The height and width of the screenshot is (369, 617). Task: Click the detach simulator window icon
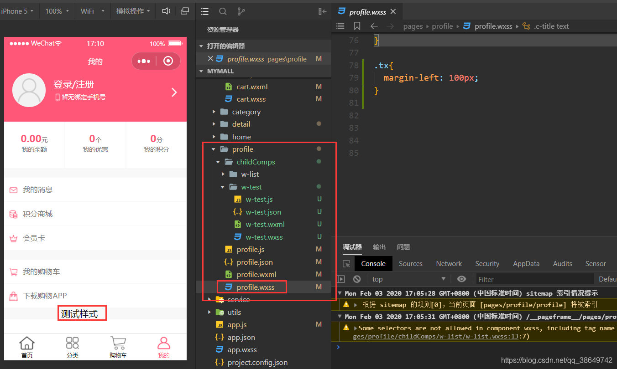185,11
